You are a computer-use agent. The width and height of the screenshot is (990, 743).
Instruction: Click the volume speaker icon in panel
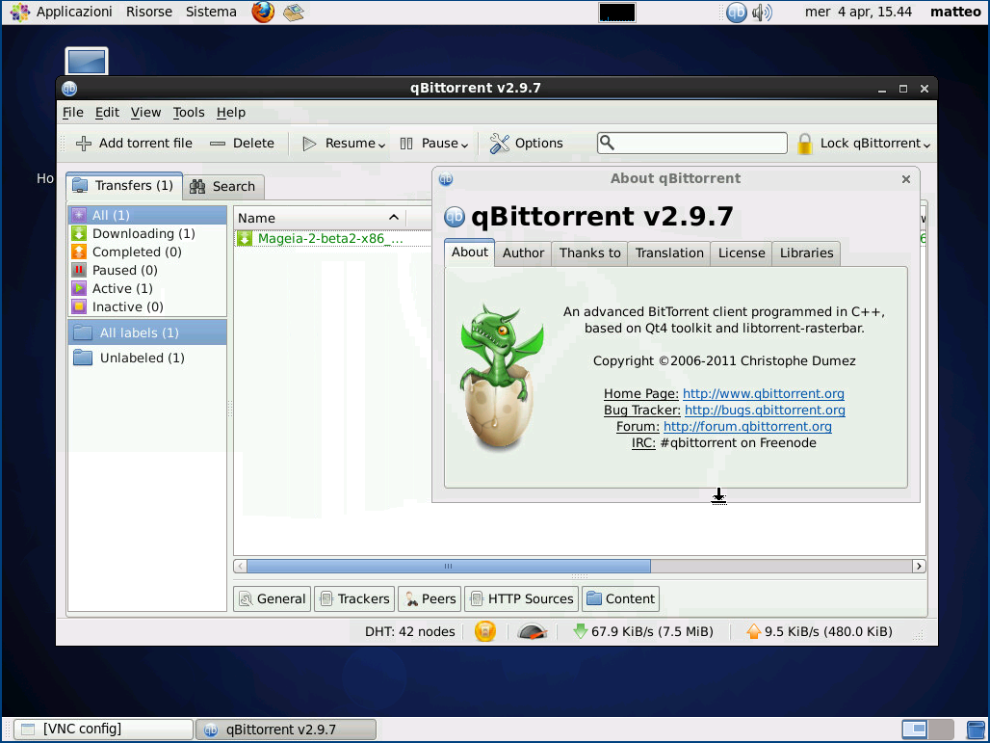[x=762, y=13]
